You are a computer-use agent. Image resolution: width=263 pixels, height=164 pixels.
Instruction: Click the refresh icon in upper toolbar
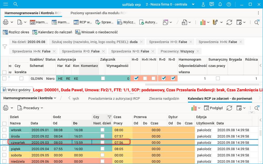tap(229, 22)
